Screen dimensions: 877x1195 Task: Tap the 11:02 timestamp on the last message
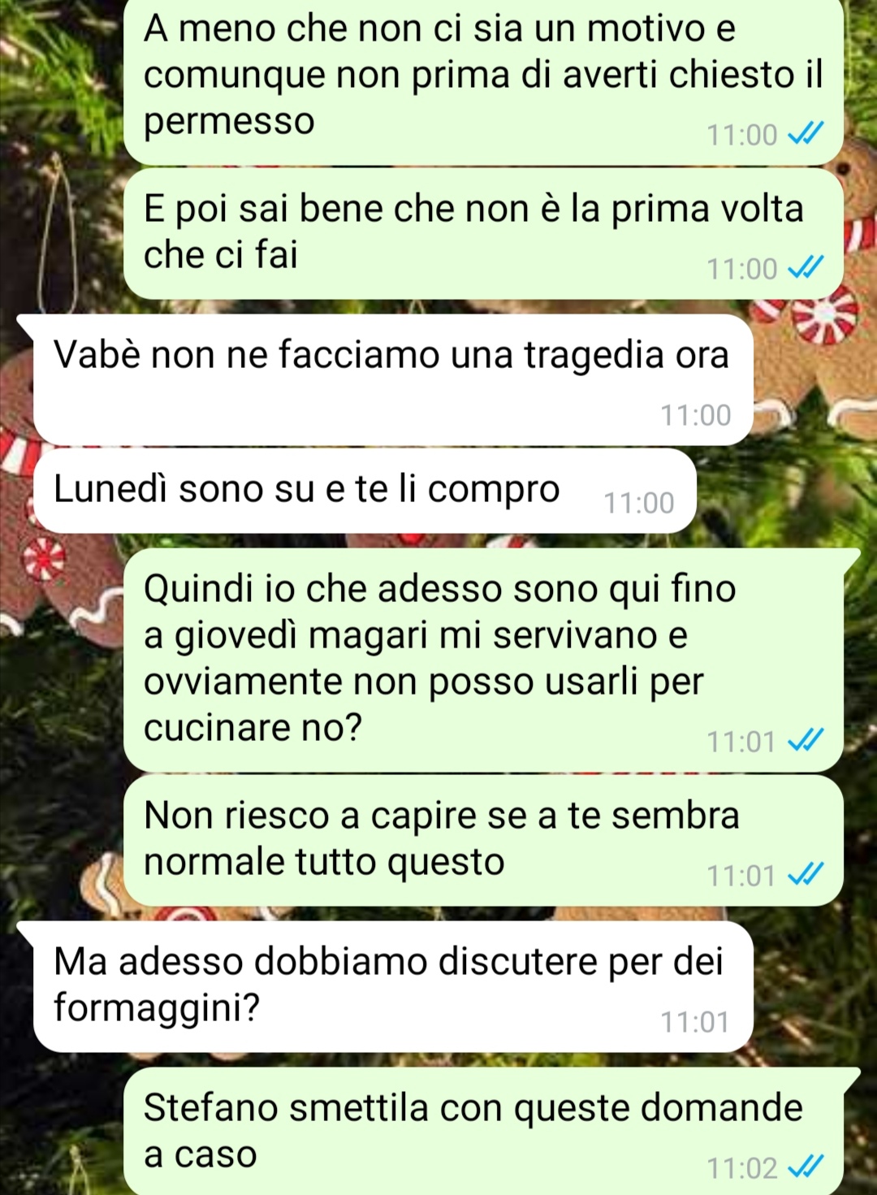(742, 1168)
